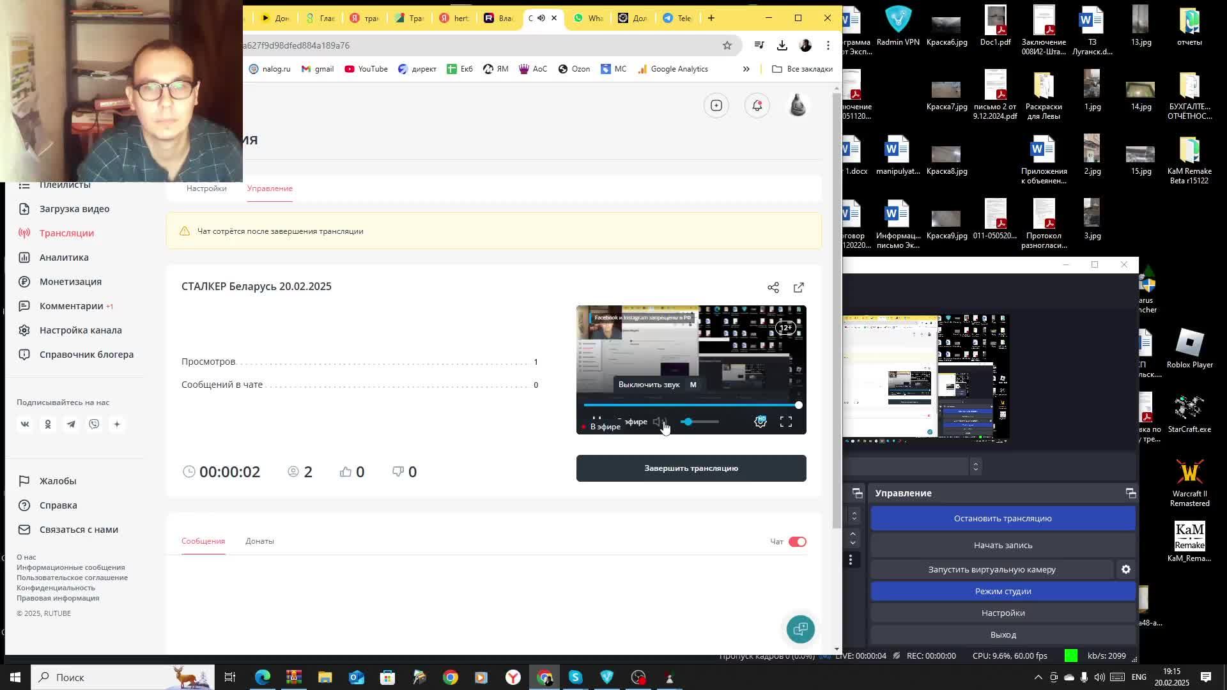Open OBS virtual camera settings gear
1227x690 pixels.
tap(1126, 570)
